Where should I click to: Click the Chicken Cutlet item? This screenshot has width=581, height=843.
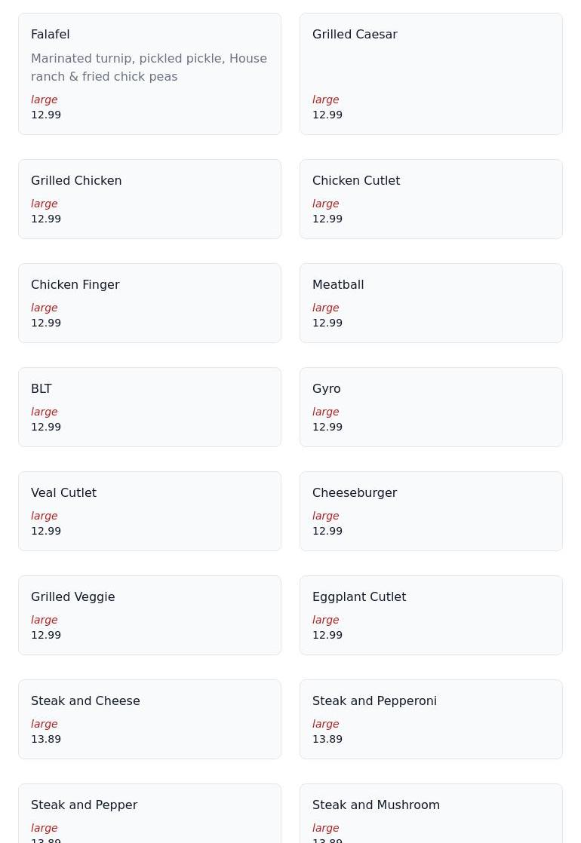click(x=431, y=199)
